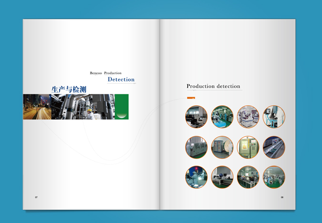Click the orange bar under the heading

pos(191,98)
